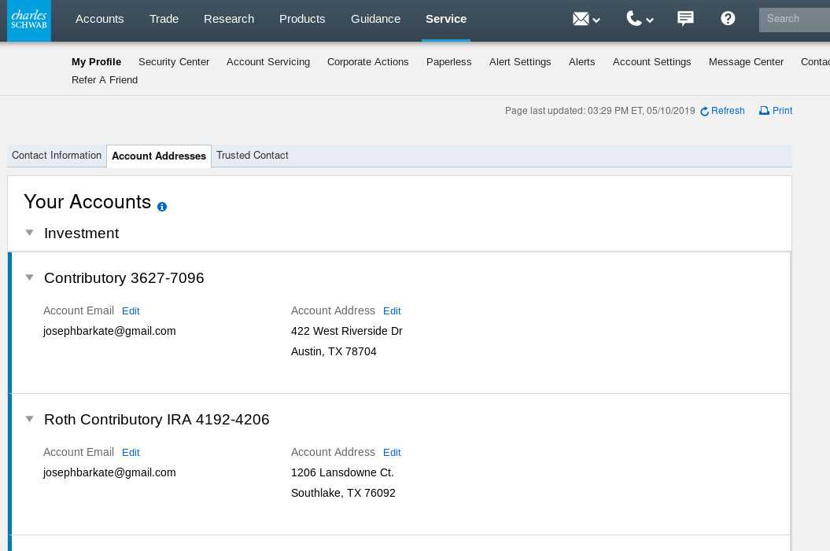Collapse the Contributory 3627-7096 account triangle
830x551 pixels.
(x=30, y=277)
